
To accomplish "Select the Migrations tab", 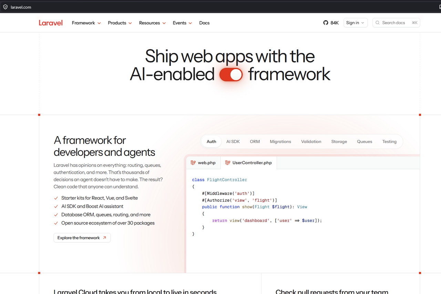I will point(280,142).
